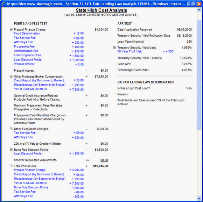This screenshot has width=203, height=202.
Task: Collapse the Other Excludable Charges section
Action: click(11, 129)
